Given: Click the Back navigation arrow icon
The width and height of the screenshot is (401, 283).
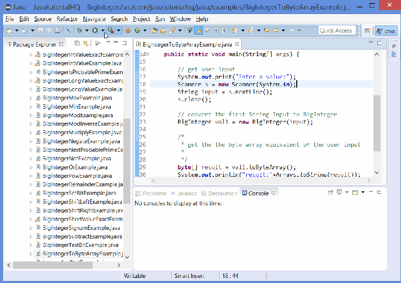Looking at the screenshot, I should click(x=276, y=31).
